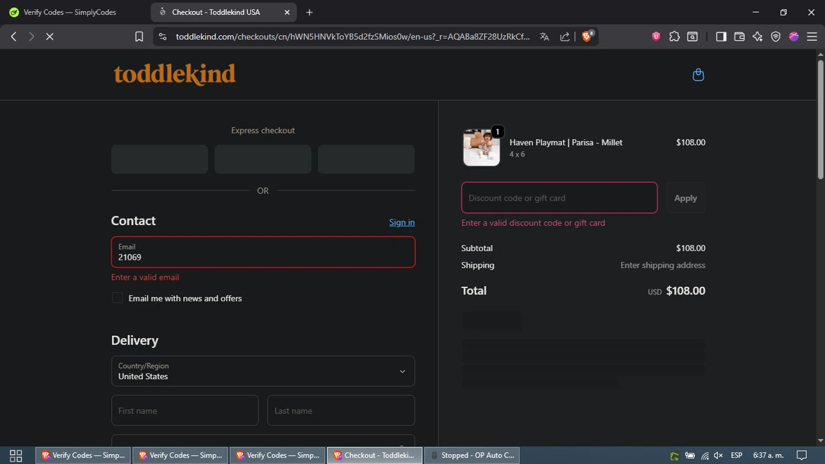Click the translate page icon
Screen dimensions: 825x464
(x=544, y=36)
